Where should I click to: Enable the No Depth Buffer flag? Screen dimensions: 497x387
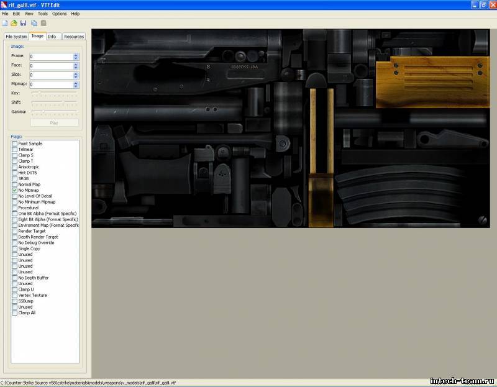click(x=14, y=278)
